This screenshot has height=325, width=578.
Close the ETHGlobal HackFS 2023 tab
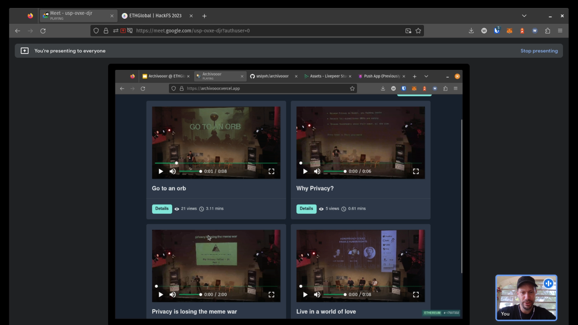click(191, 16)
